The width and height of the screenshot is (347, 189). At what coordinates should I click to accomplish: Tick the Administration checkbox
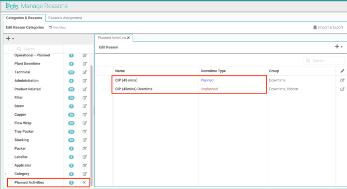coord(10,81)
